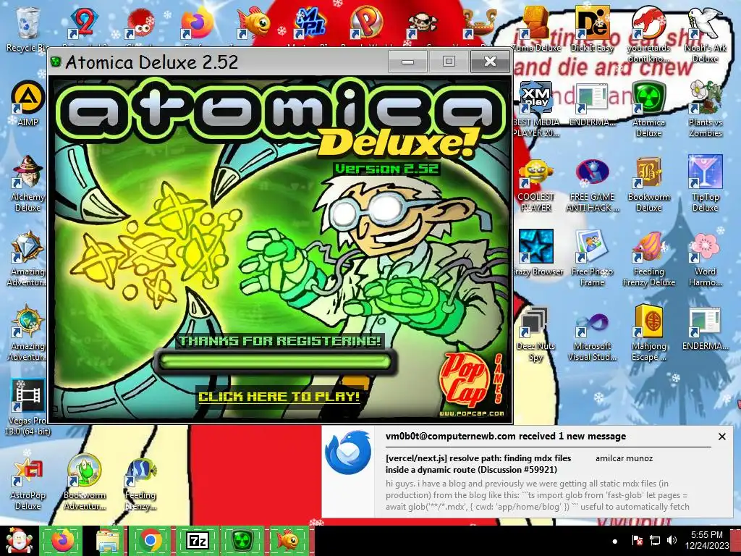
Task: Select the Atomica Deluxe desktop shortcut
Action: (x=649, y=109)
